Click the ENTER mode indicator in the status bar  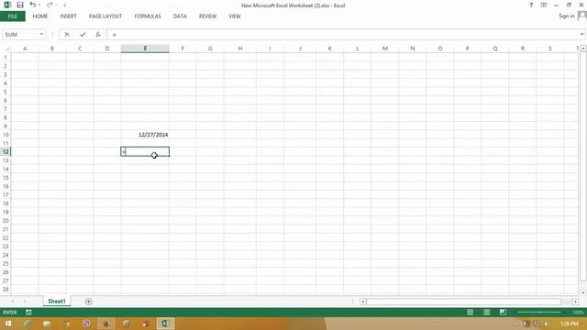click(x=10, y=313)
